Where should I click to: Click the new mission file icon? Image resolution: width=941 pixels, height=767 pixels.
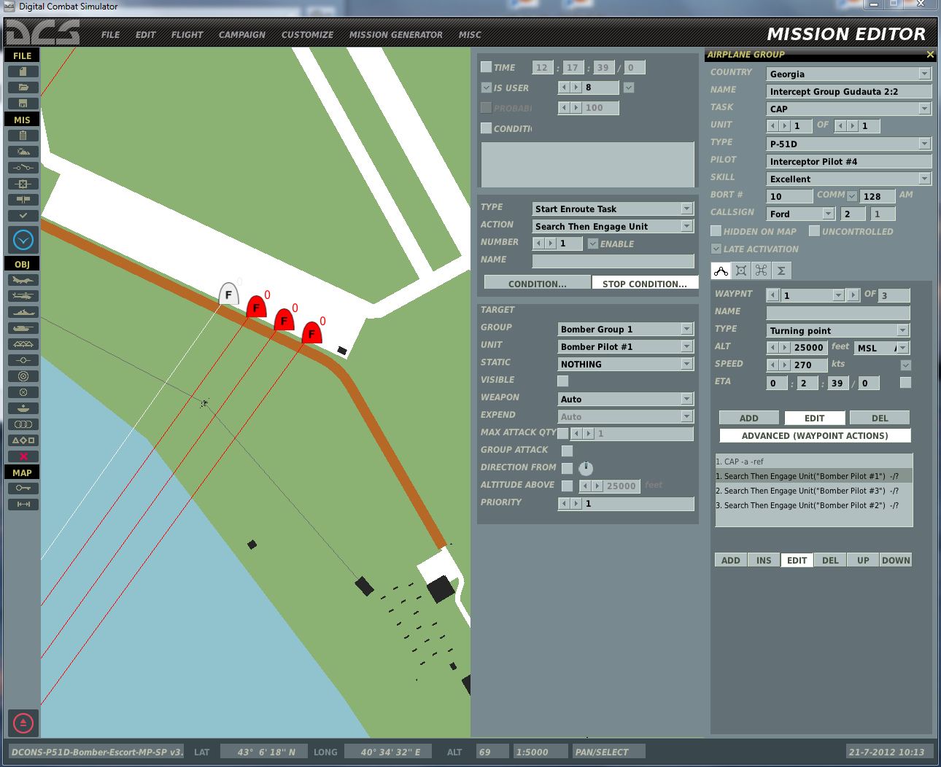pyautogui.click(x=23, y=71)
